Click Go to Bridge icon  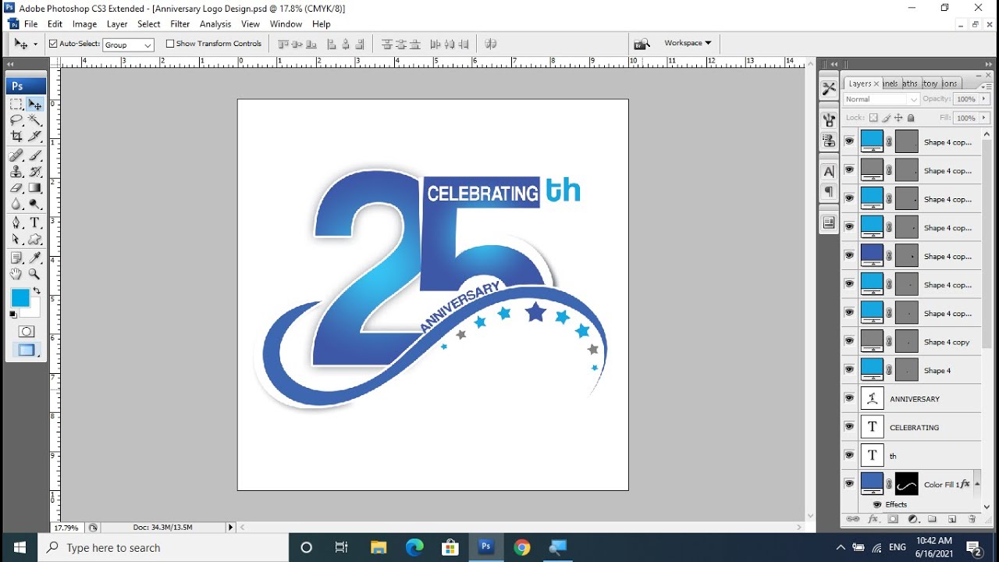642,44
